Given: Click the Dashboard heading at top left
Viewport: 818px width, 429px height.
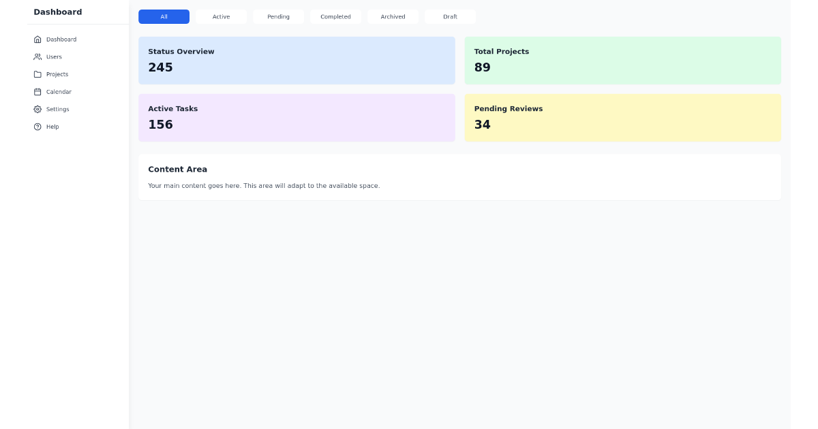Looking at the screenshot, I should tap(58, 12).
